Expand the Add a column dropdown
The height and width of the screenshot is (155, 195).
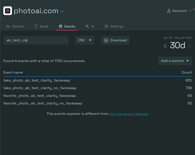175,61
